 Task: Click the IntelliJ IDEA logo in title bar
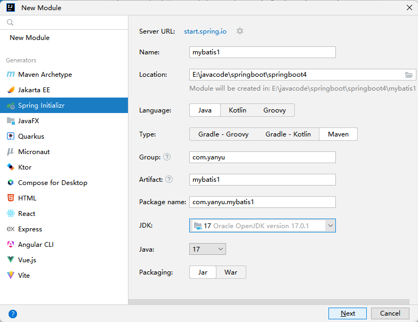[x=11, y=7]
